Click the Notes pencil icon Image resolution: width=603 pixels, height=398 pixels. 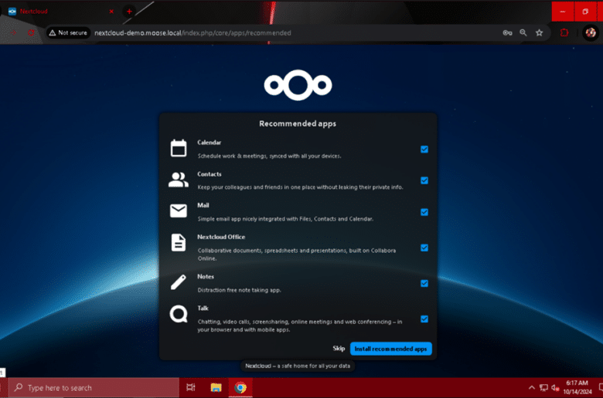point(179,282)
